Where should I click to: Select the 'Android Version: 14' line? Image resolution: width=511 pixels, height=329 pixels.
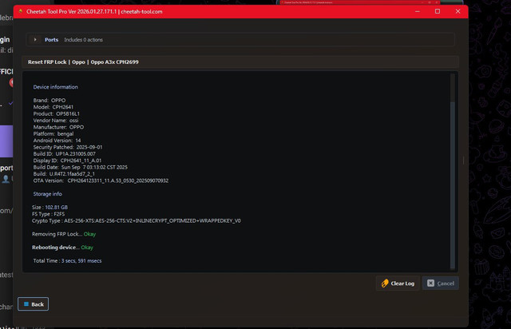[57, 141]
